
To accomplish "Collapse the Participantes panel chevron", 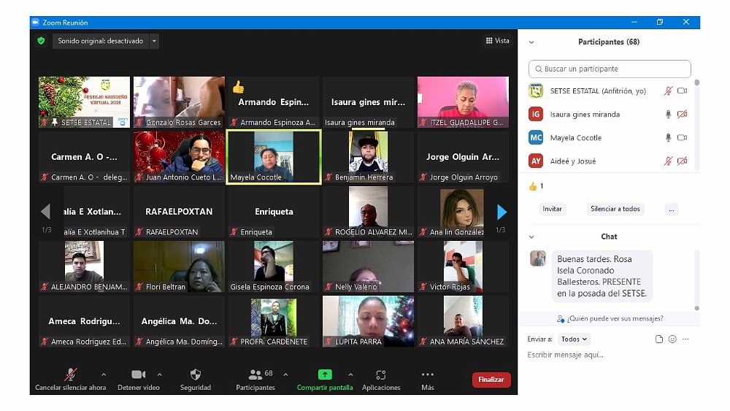I will point(531,42).
